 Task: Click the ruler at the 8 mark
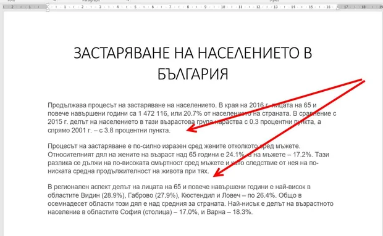[188, 7]
